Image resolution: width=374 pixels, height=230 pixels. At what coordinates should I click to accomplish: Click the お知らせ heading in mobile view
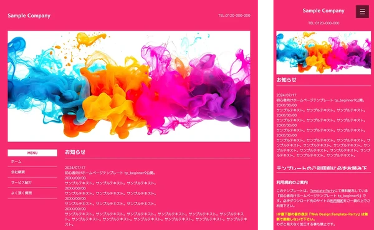pos(287,80)
